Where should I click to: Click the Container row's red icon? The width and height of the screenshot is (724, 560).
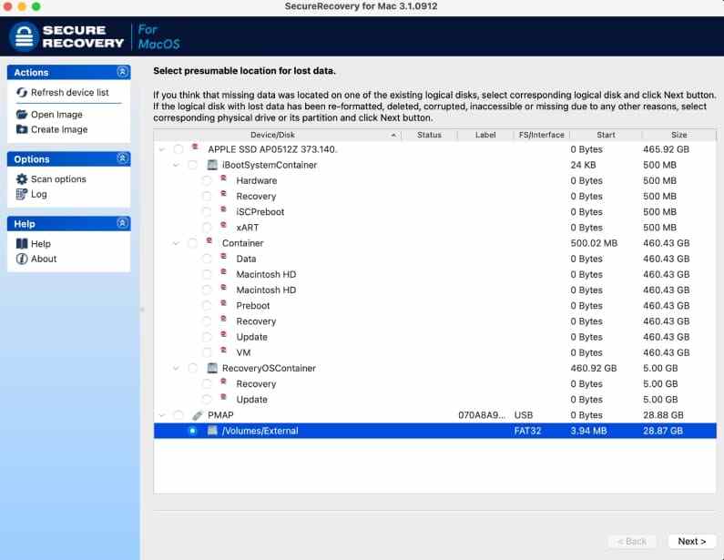(x=209, y=240)
